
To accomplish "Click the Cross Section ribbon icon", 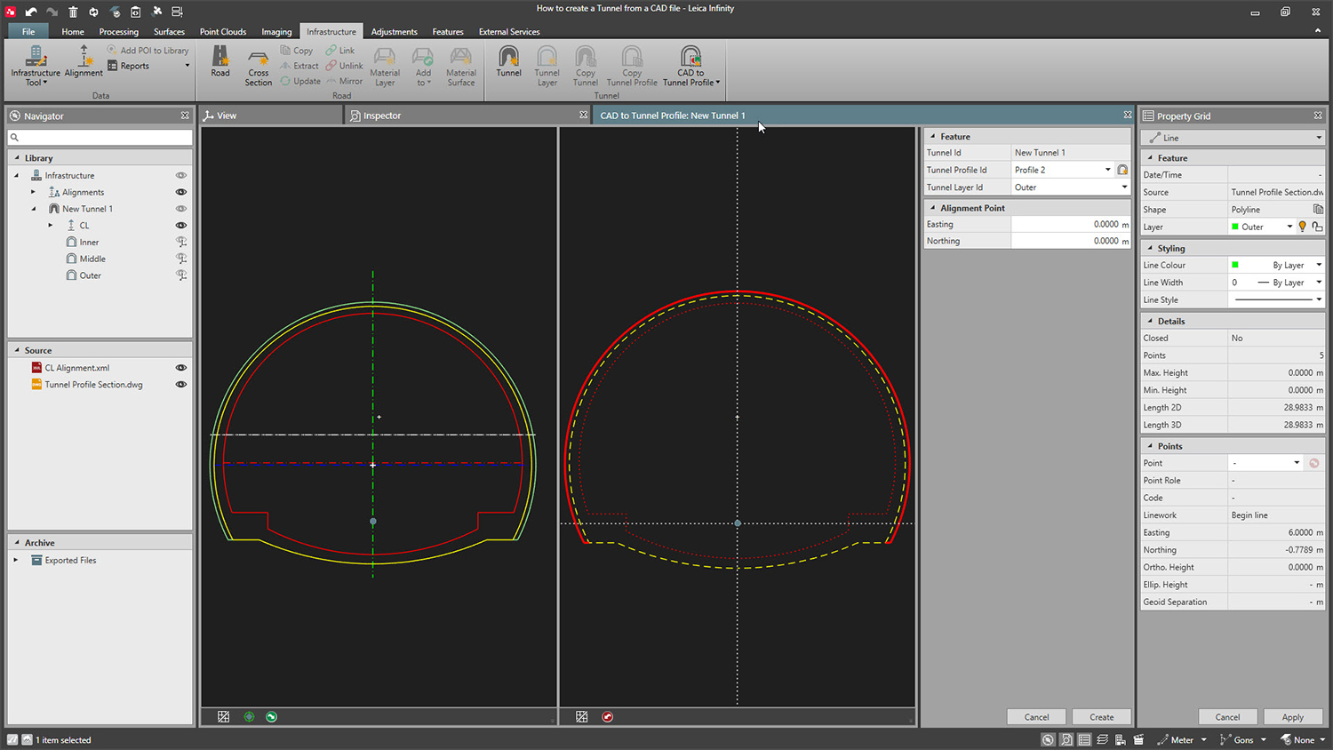I will pyautogui.click(x=258, y=67).
